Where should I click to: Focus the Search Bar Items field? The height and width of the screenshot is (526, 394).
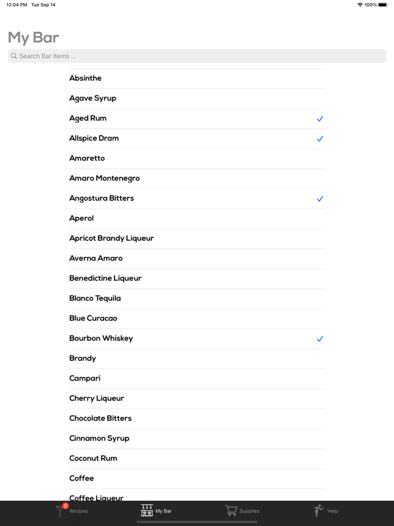pos(197,56)
